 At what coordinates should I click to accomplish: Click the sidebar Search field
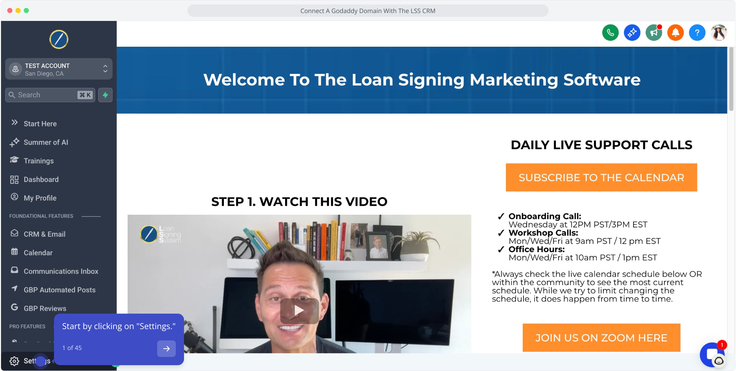(50, 95)
